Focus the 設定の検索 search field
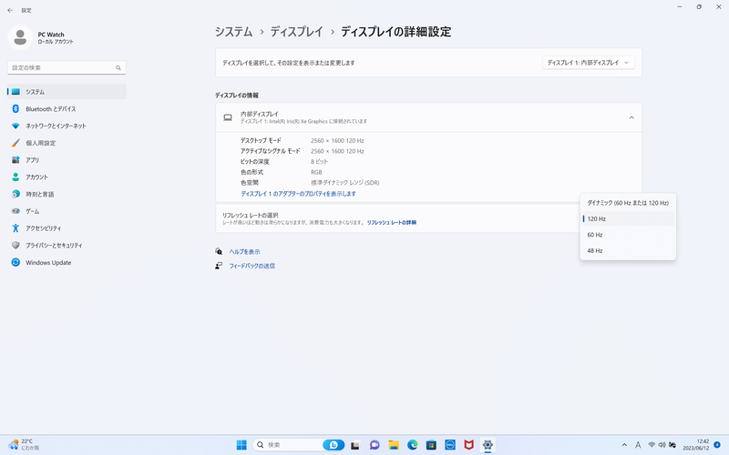This screenshot has width=729, height=455. click(x=67, y=67)
